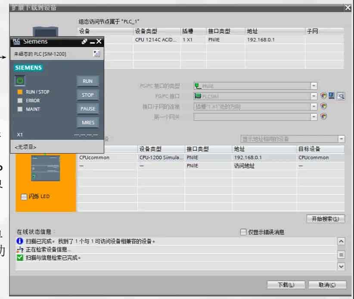Click the status list scrollbar thumb
The height and width of the screenshot is (299, 354).
[x=341, y=255]
